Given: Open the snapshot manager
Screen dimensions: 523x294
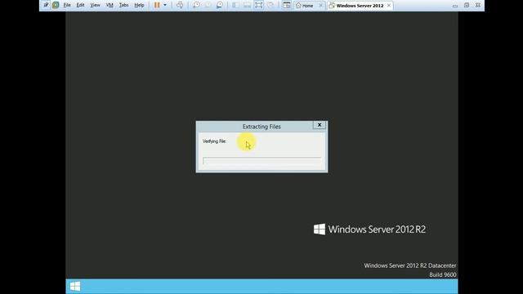Looking at the screenshot, I should (x=220, y=5).
